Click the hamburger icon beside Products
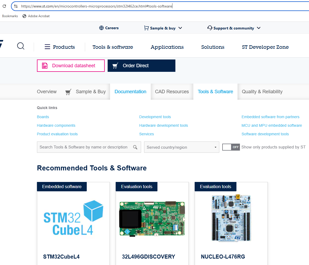Screen dimensions: 309x265 click(47, 47)
